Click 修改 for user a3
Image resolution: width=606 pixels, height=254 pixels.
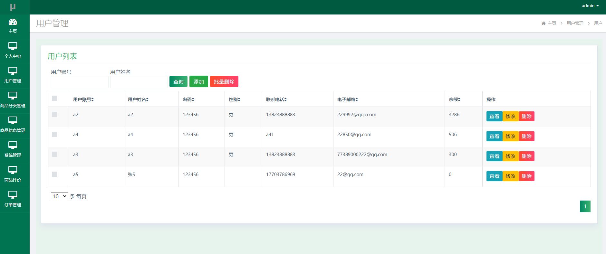[x=510, y=156]
